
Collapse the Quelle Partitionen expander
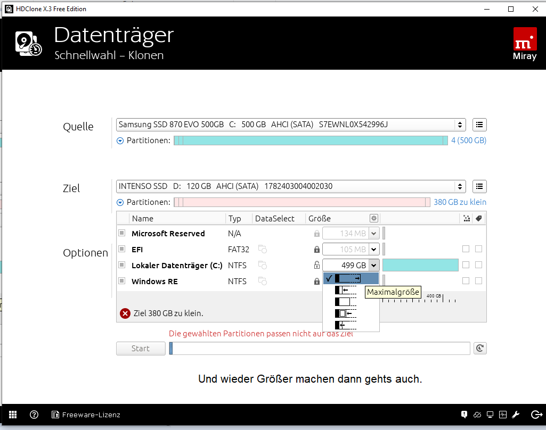tap(120, 140)
